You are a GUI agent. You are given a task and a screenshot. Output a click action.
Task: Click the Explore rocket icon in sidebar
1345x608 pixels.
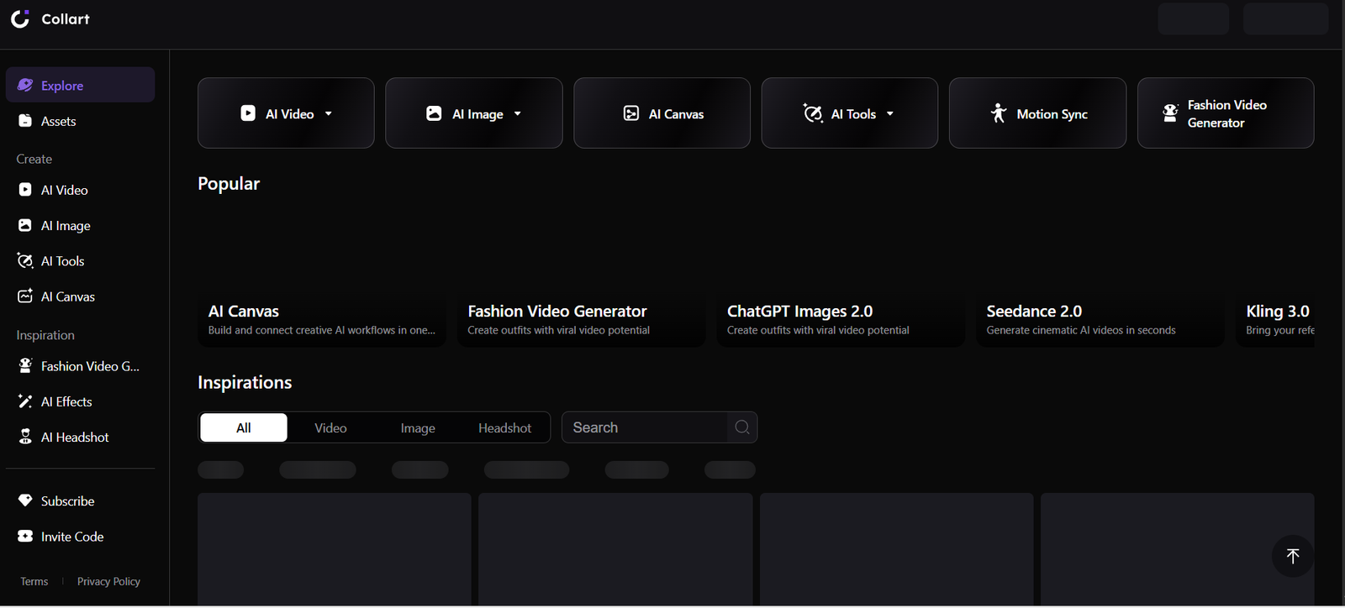[25, 85]
